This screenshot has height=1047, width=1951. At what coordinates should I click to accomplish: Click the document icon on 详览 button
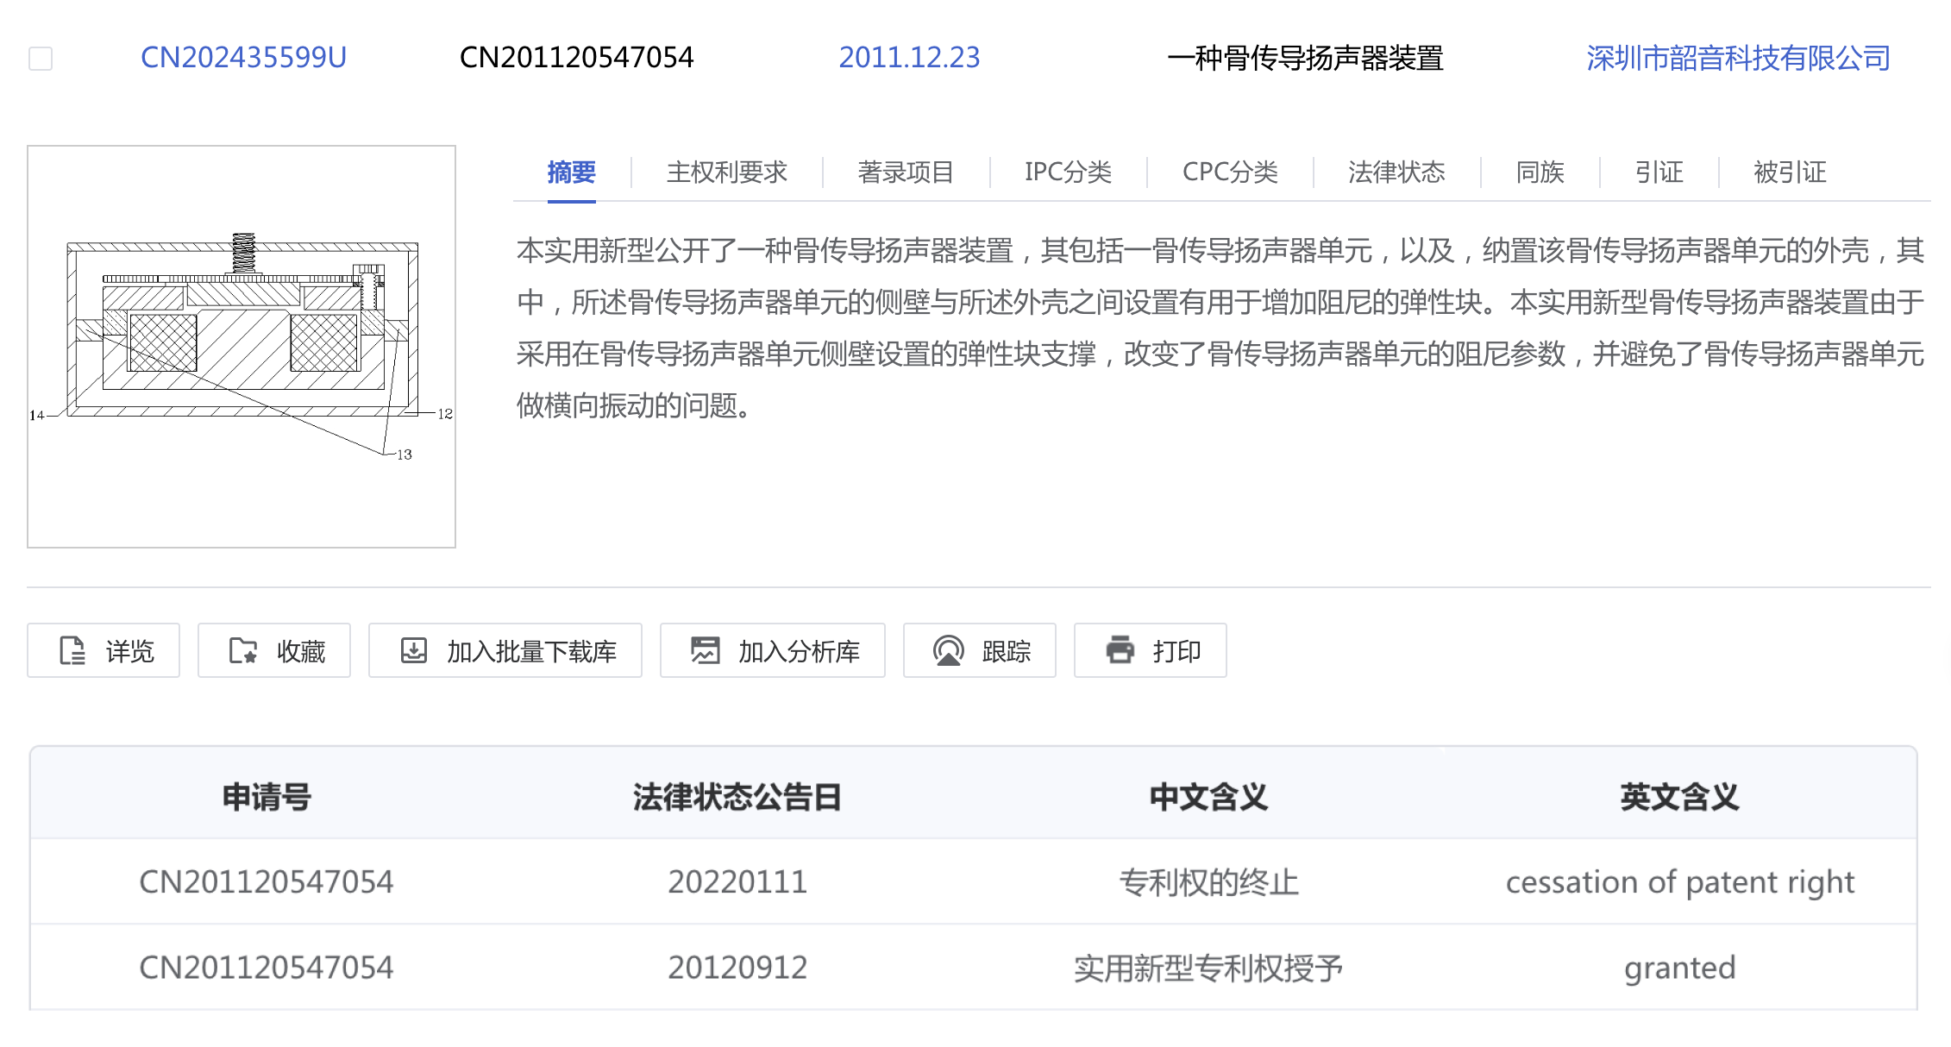[x=72, y=650]
